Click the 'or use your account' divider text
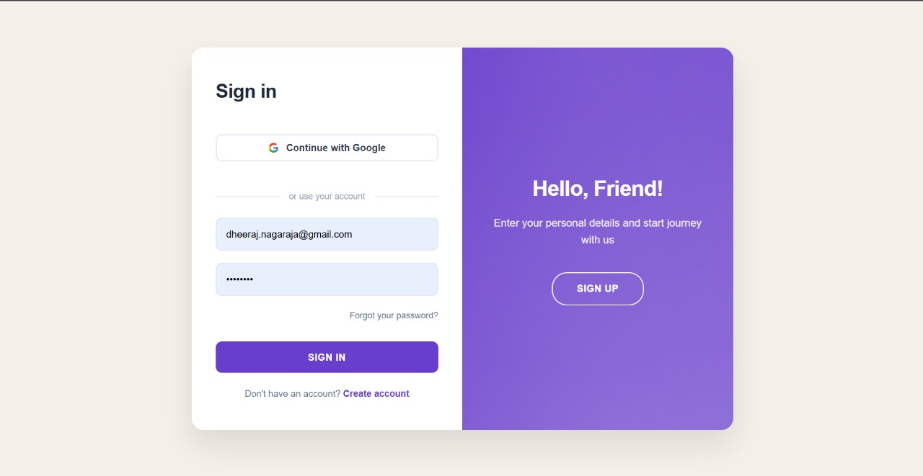923x476 pixels. click(x=327, y=197)
